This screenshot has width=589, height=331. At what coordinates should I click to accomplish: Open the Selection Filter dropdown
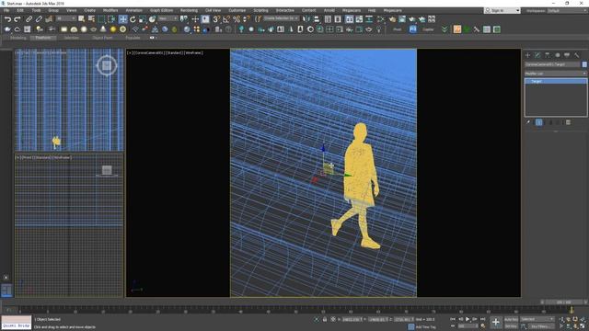tap(66, 18)
